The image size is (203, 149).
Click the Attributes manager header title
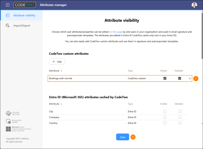53,5
